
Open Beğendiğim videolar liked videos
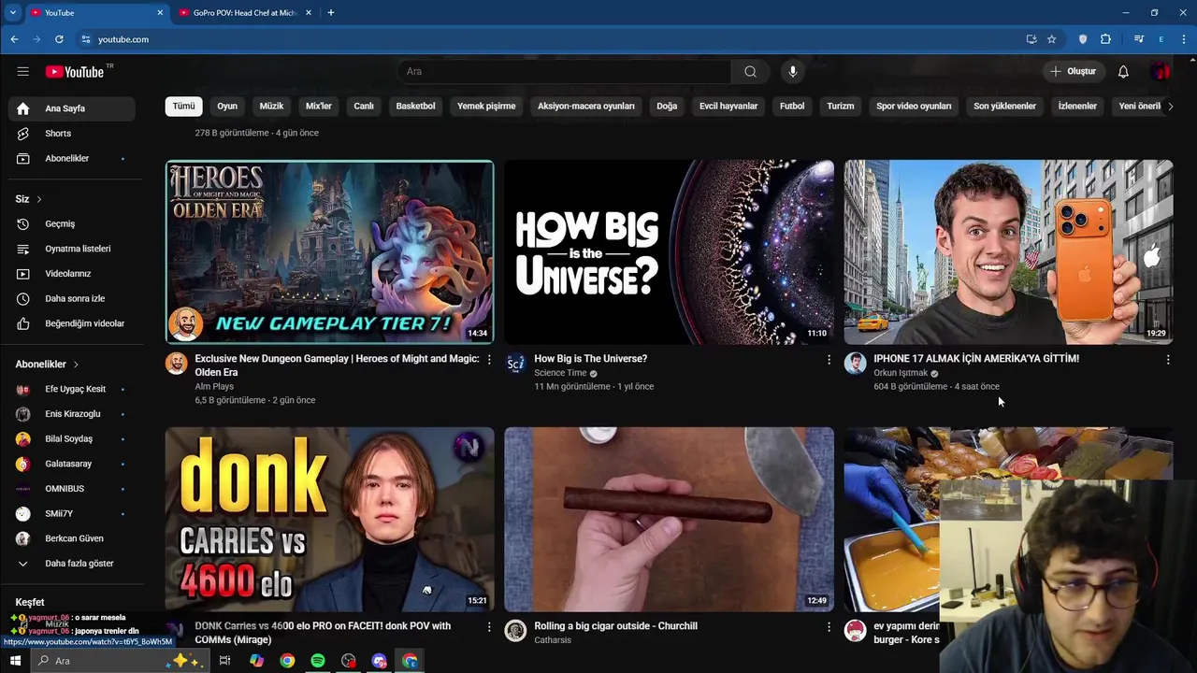pyautogui.click(x=71, y=323)
